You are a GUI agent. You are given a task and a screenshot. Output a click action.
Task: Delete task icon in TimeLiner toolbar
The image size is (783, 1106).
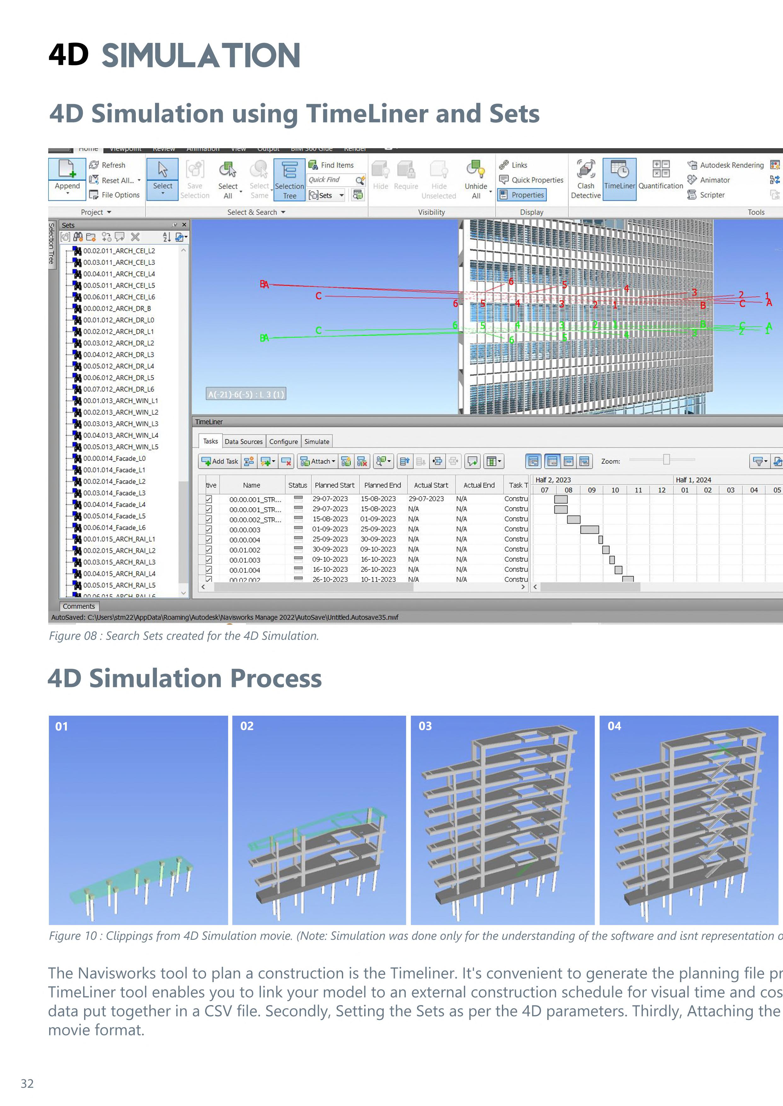pos(286,462)
